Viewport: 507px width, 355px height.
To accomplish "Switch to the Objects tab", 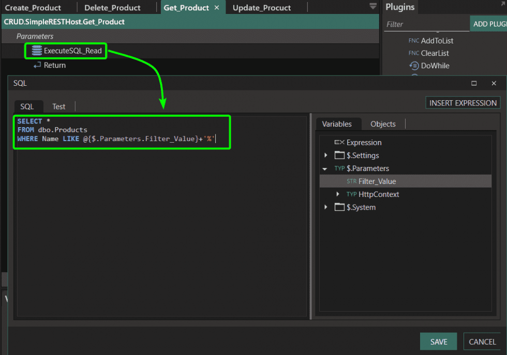I will click(383, 124).
